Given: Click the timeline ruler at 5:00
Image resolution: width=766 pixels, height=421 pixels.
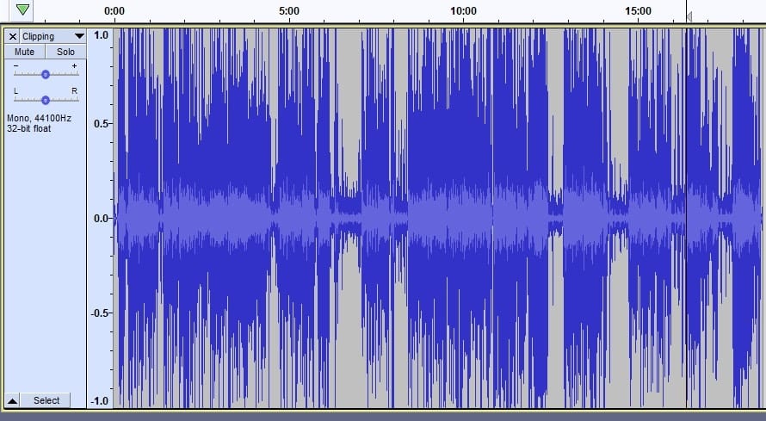Looking at the screenshot, I should tap(289, 10).
